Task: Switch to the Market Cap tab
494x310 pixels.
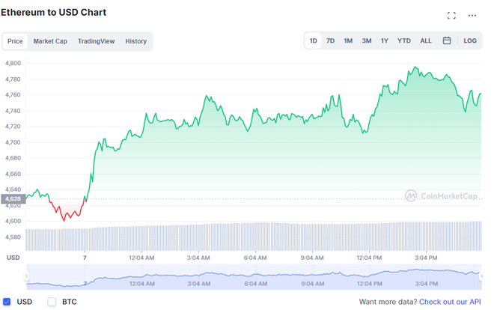Action: [x=50, y=41]
